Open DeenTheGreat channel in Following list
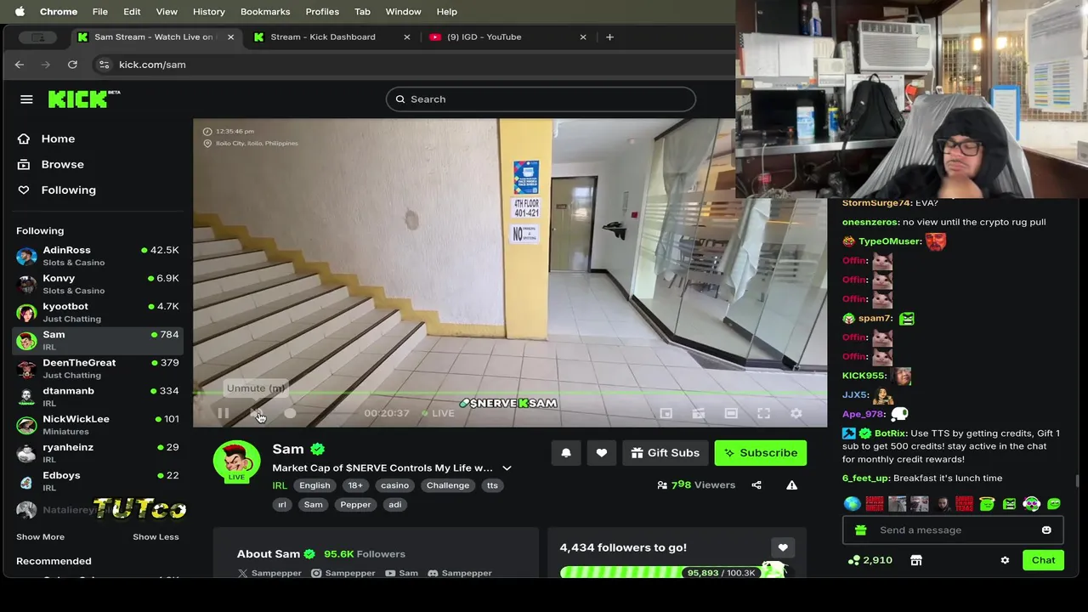The width and height of the screenshot is (1088, 612). coord(96,368)
